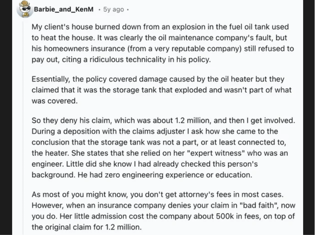Screen dimensions: 315x235
Task: Click the commenter's Snoo avatar icon
Action: coord(24,8)
